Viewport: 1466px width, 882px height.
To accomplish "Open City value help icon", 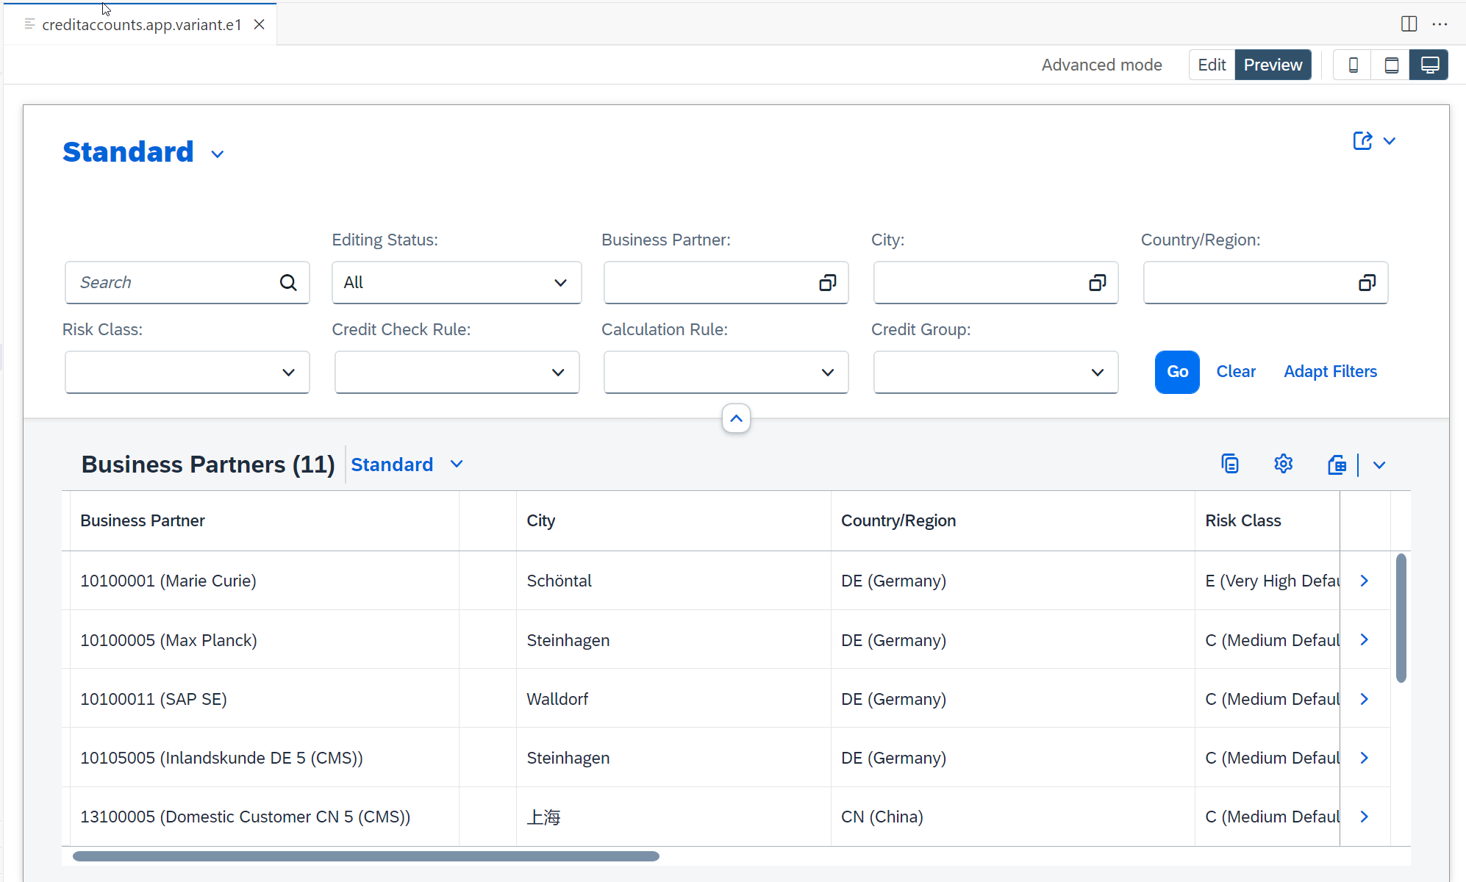I will [1098, 282].
